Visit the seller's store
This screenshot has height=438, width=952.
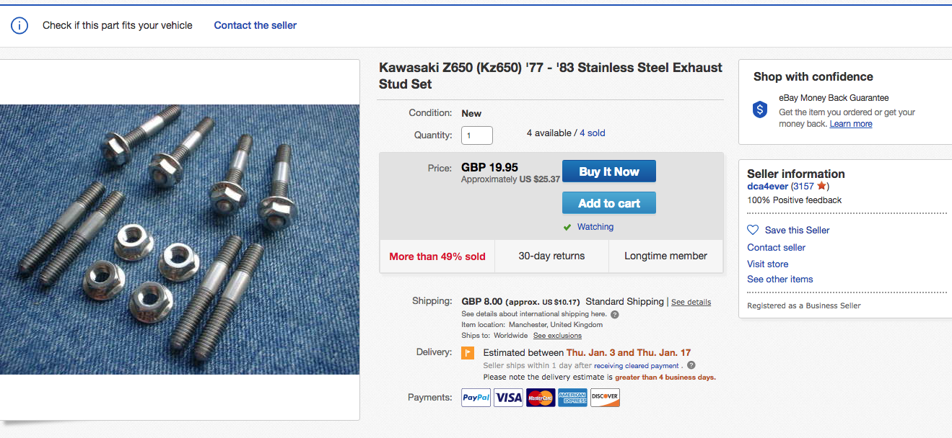pyautogui.click(x=767, y=264)
